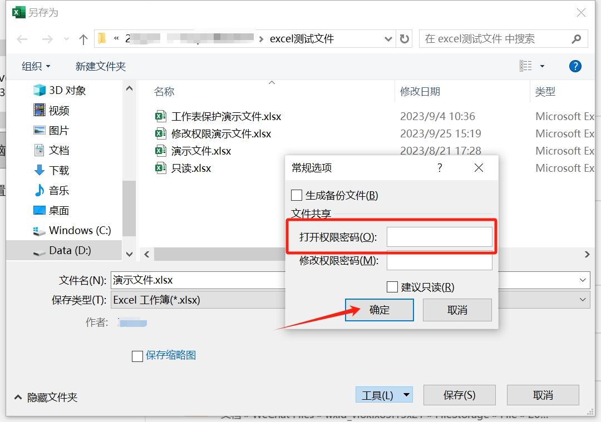This screenshot has height=422, width=601.
Task: Click the Excel app icon in title bar
Action: point(18,13)
